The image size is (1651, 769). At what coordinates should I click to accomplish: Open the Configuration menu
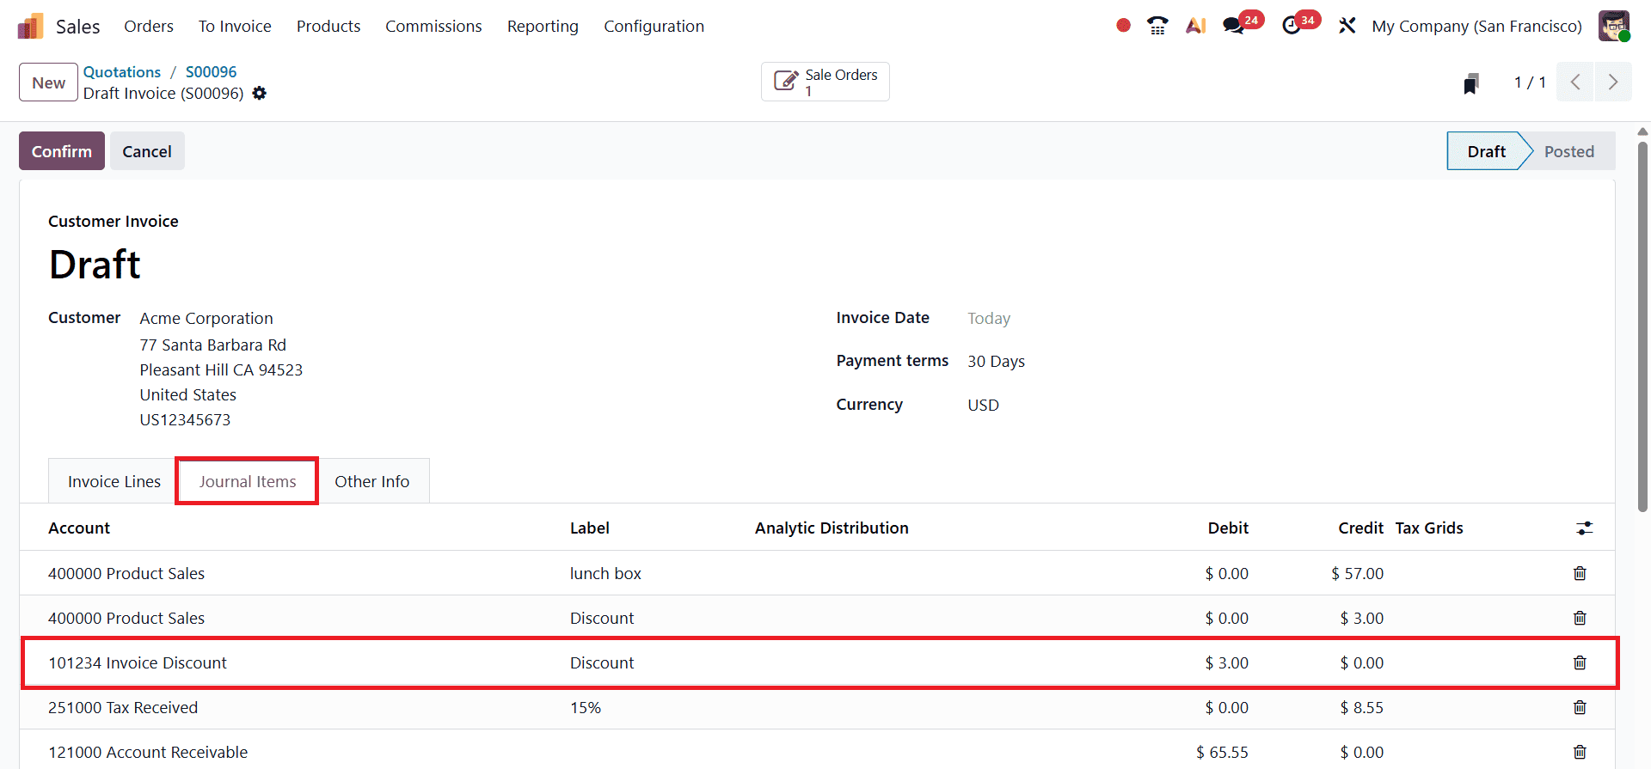click(x=654, y=27)
